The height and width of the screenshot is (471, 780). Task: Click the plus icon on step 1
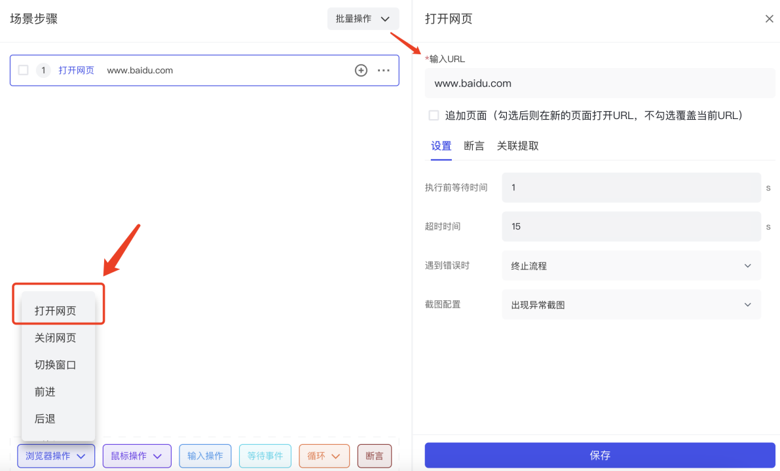pos(361,71)
